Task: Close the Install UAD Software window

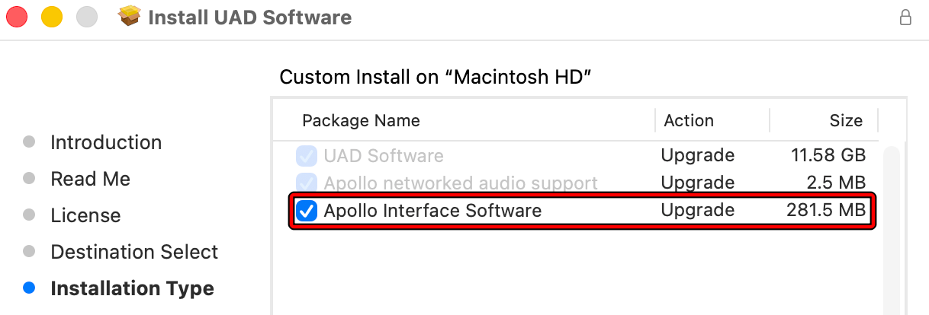Action: click(16, 17)
